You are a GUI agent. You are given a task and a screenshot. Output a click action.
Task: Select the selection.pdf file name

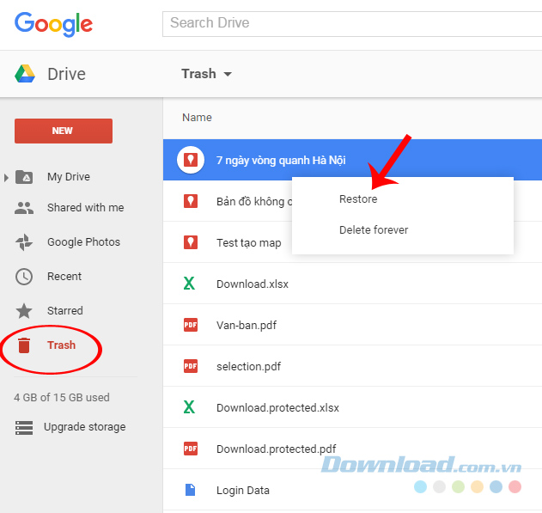click(x=248, y=367)
